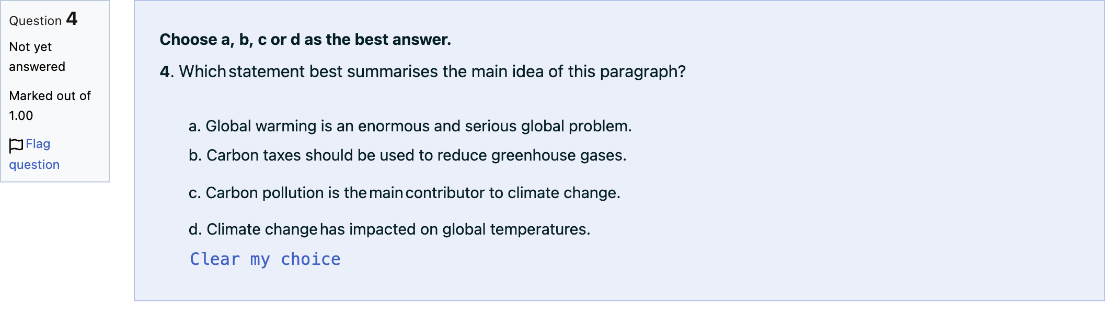Click the word 'question' under Flag
1105x318 pixels.
coord(34,165)
